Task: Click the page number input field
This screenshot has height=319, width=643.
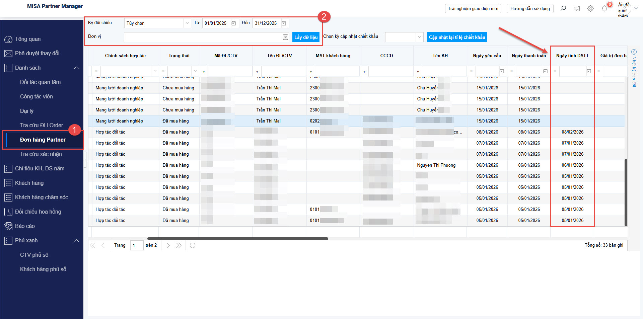Action: (x=136, y=245)
